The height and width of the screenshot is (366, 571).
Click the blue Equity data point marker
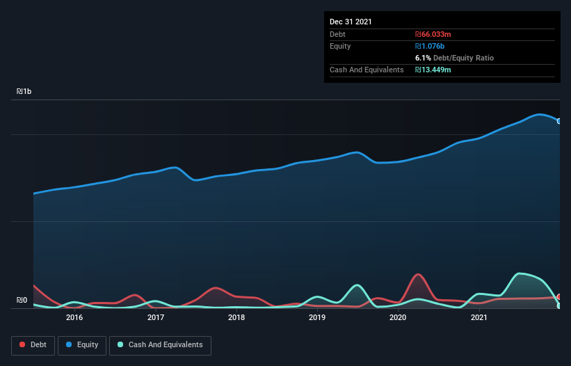click(x=559, y=121)
